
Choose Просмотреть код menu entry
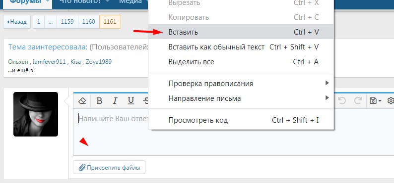241,120
